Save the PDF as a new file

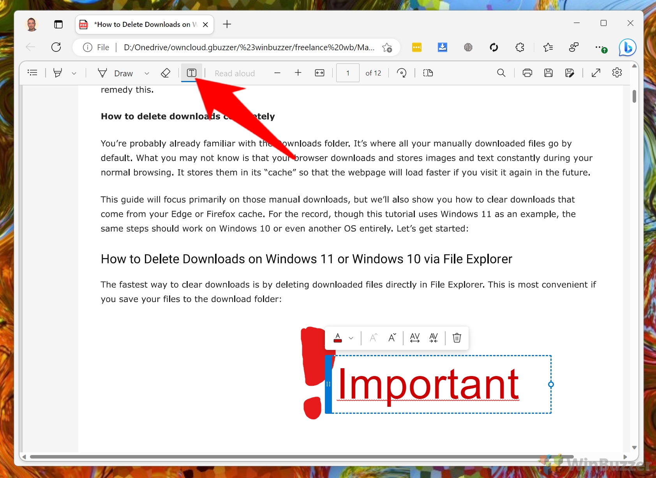570,73
